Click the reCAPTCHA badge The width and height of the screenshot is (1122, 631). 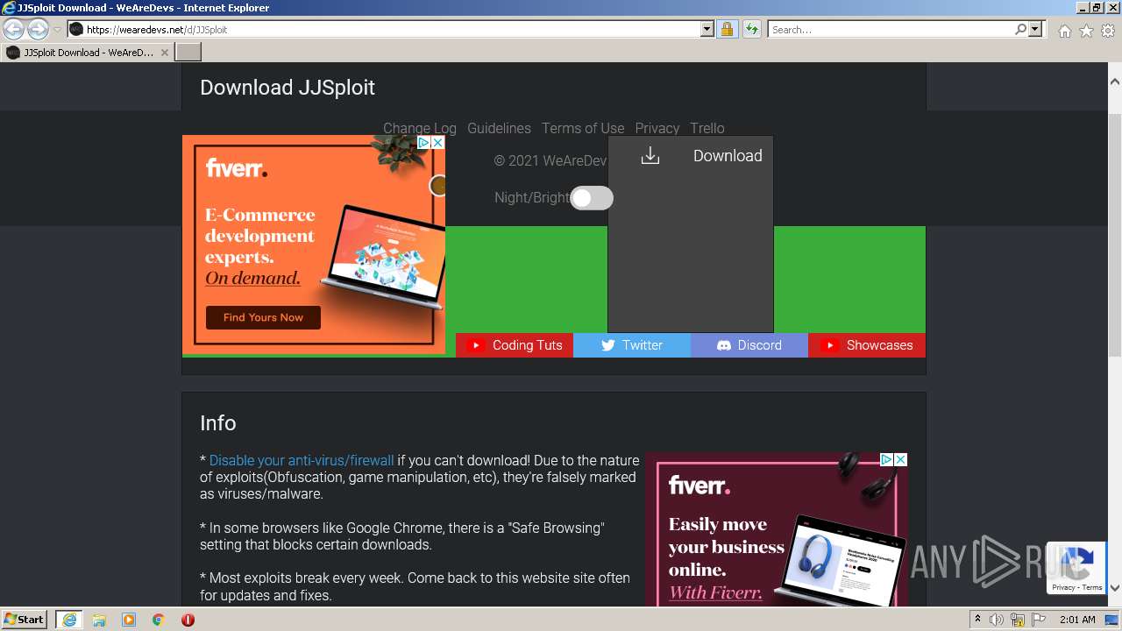click(x=1077, y=568)
